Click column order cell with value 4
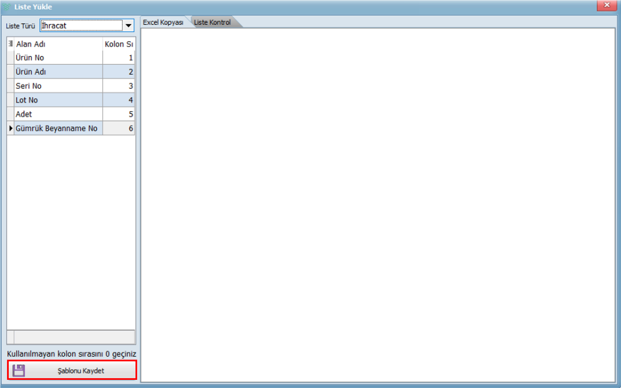 (119, 100)
